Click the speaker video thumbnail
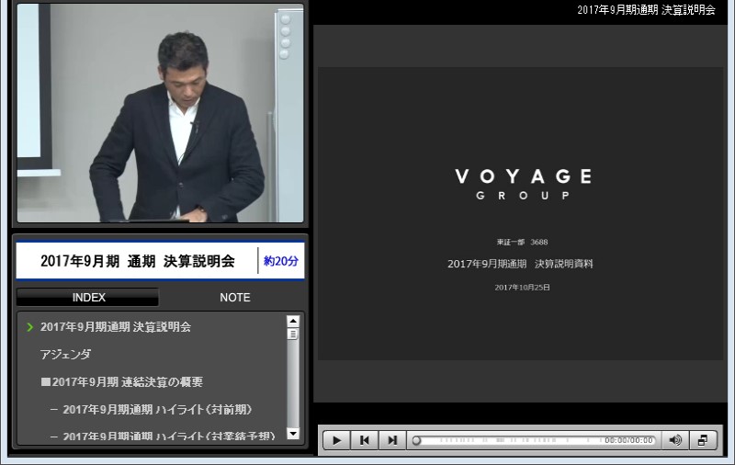Screen dimensions: 735x465 click(x=160, y=113)
